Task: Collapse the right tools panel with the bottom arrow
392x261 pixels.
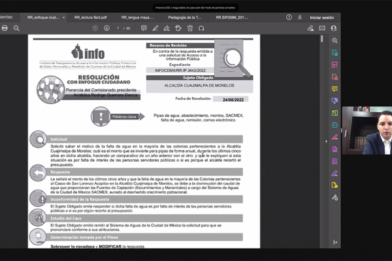Action: click(x=335, y=242)
